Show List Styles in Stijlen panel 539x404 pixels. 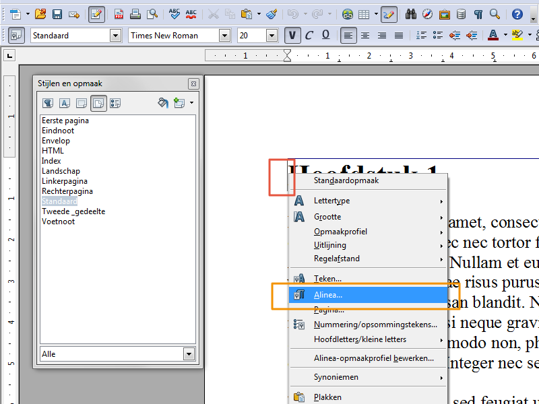click(115, 103)
